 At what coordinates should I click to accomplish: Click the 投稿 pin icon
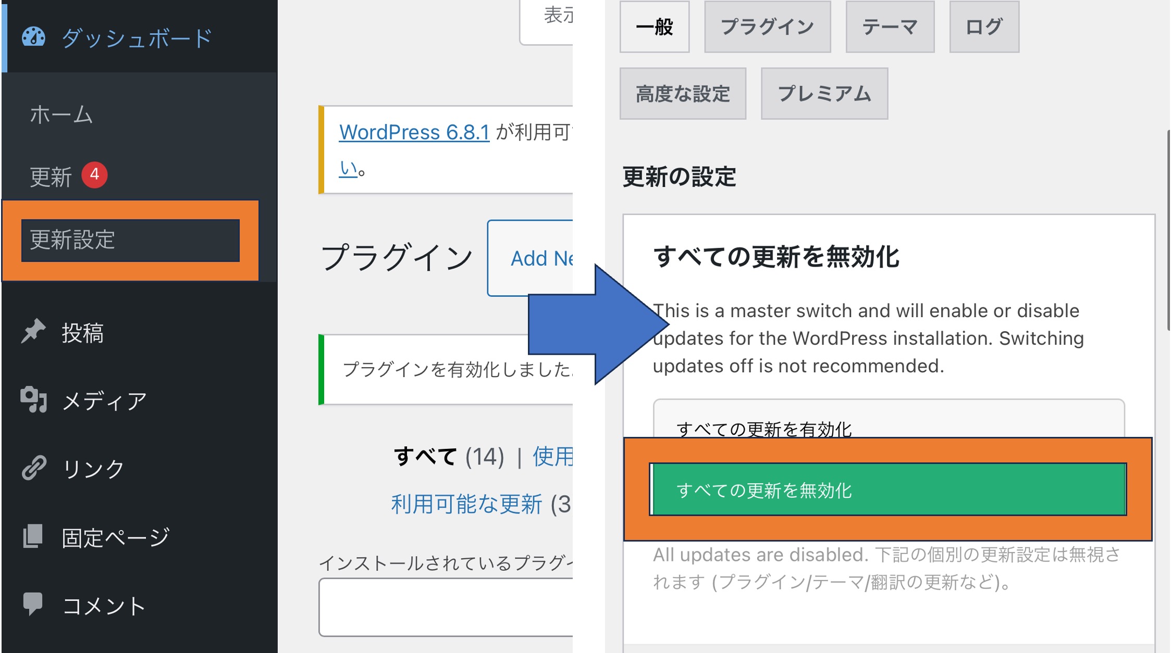33,332
